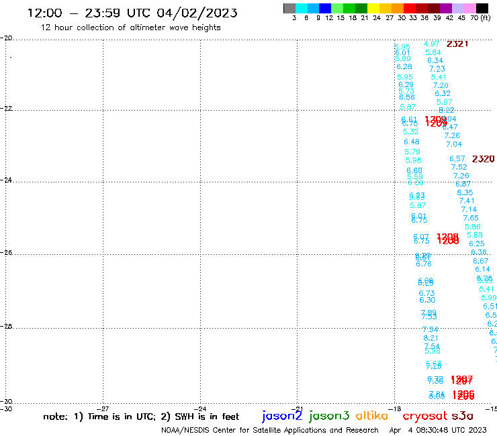Click the wave height value 6.57
497x436 pixels.
(x=457, y=158)
